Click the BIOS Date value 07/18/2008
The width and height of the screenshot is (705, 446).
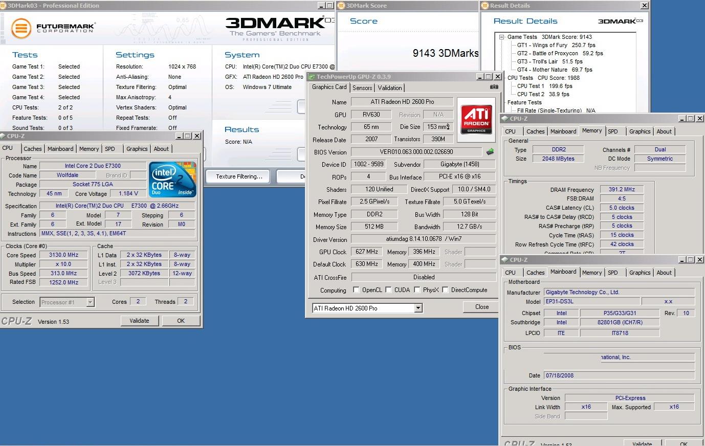pyautogui.click(x=619, y=375)
